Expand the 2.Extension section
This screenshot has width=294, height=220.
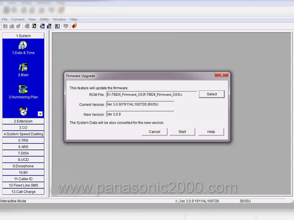[23, 121]
